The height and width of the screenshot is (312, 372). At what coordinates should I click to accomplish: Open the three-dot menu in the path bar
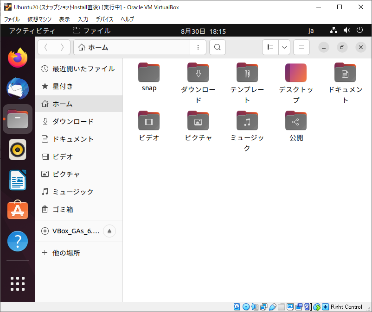tap(198, 47)
